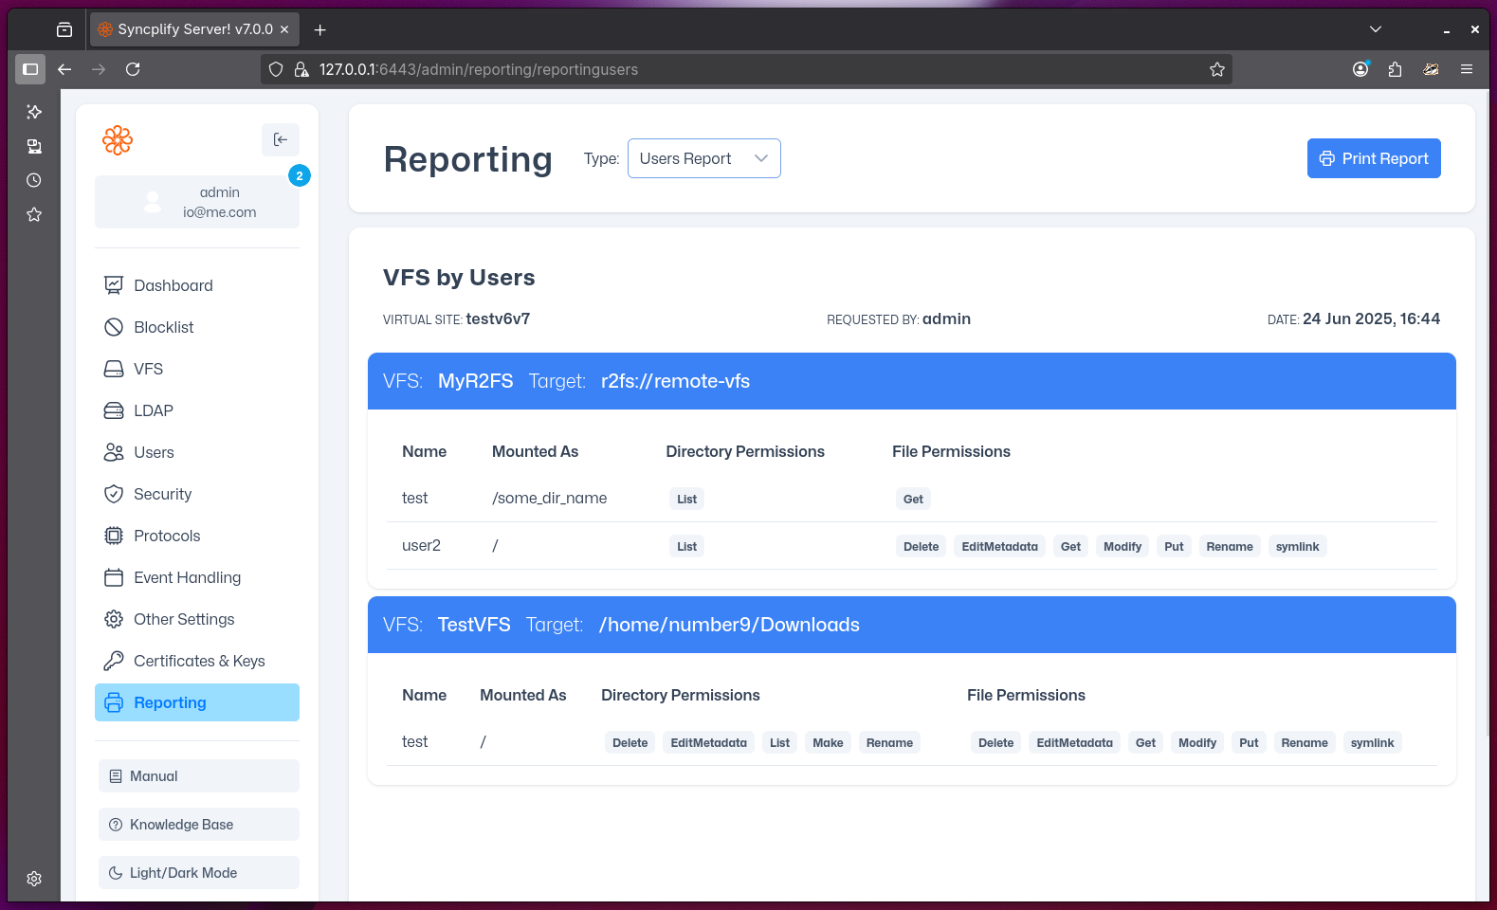Click the Get tag in MyR2FS test row
Viewport: 1497px width, 910px height.
tap(913, 499)
